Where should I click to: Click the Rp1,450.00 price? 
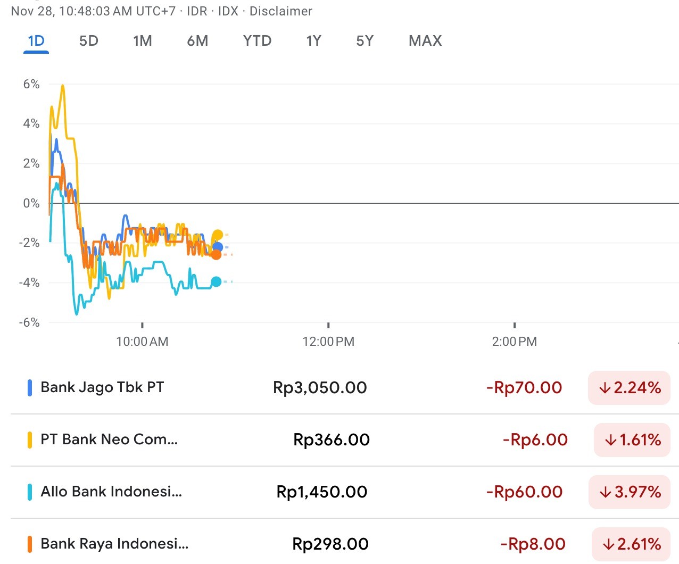[322, 492]
